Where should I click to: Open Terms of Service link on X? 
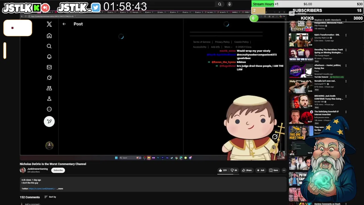[x=202, y=42]
